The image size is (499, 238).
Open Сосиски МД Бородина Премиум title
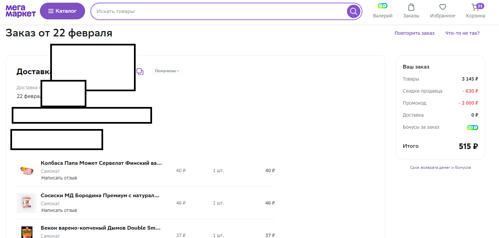(x=100, y=196)
